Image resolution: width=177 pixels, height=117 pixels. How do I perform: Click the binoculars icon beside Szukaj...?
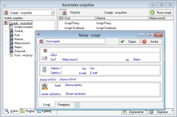pyautogui.click(x=11, y=31)
